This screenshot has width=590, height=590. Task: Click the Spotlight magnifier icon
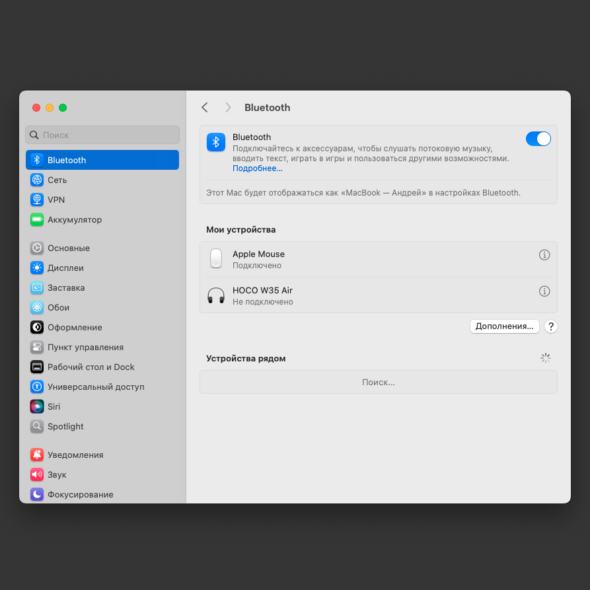point(37,426)
